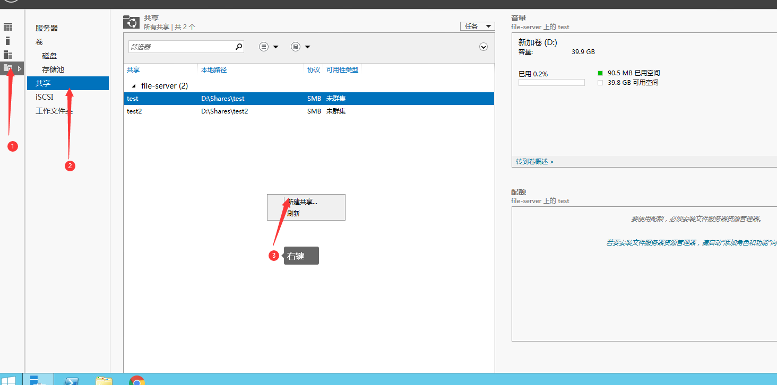Click the 新加卷 (D:) volume title

coord(538,42)
